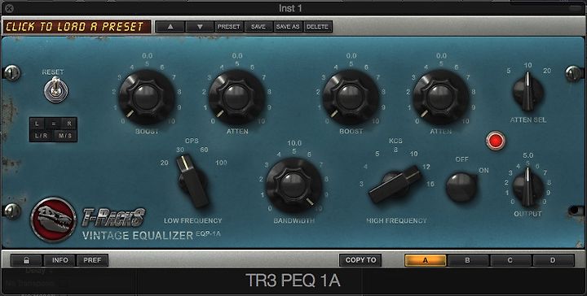Click the LOW FREQUENCY CPS selector knob

click(192, 181)
